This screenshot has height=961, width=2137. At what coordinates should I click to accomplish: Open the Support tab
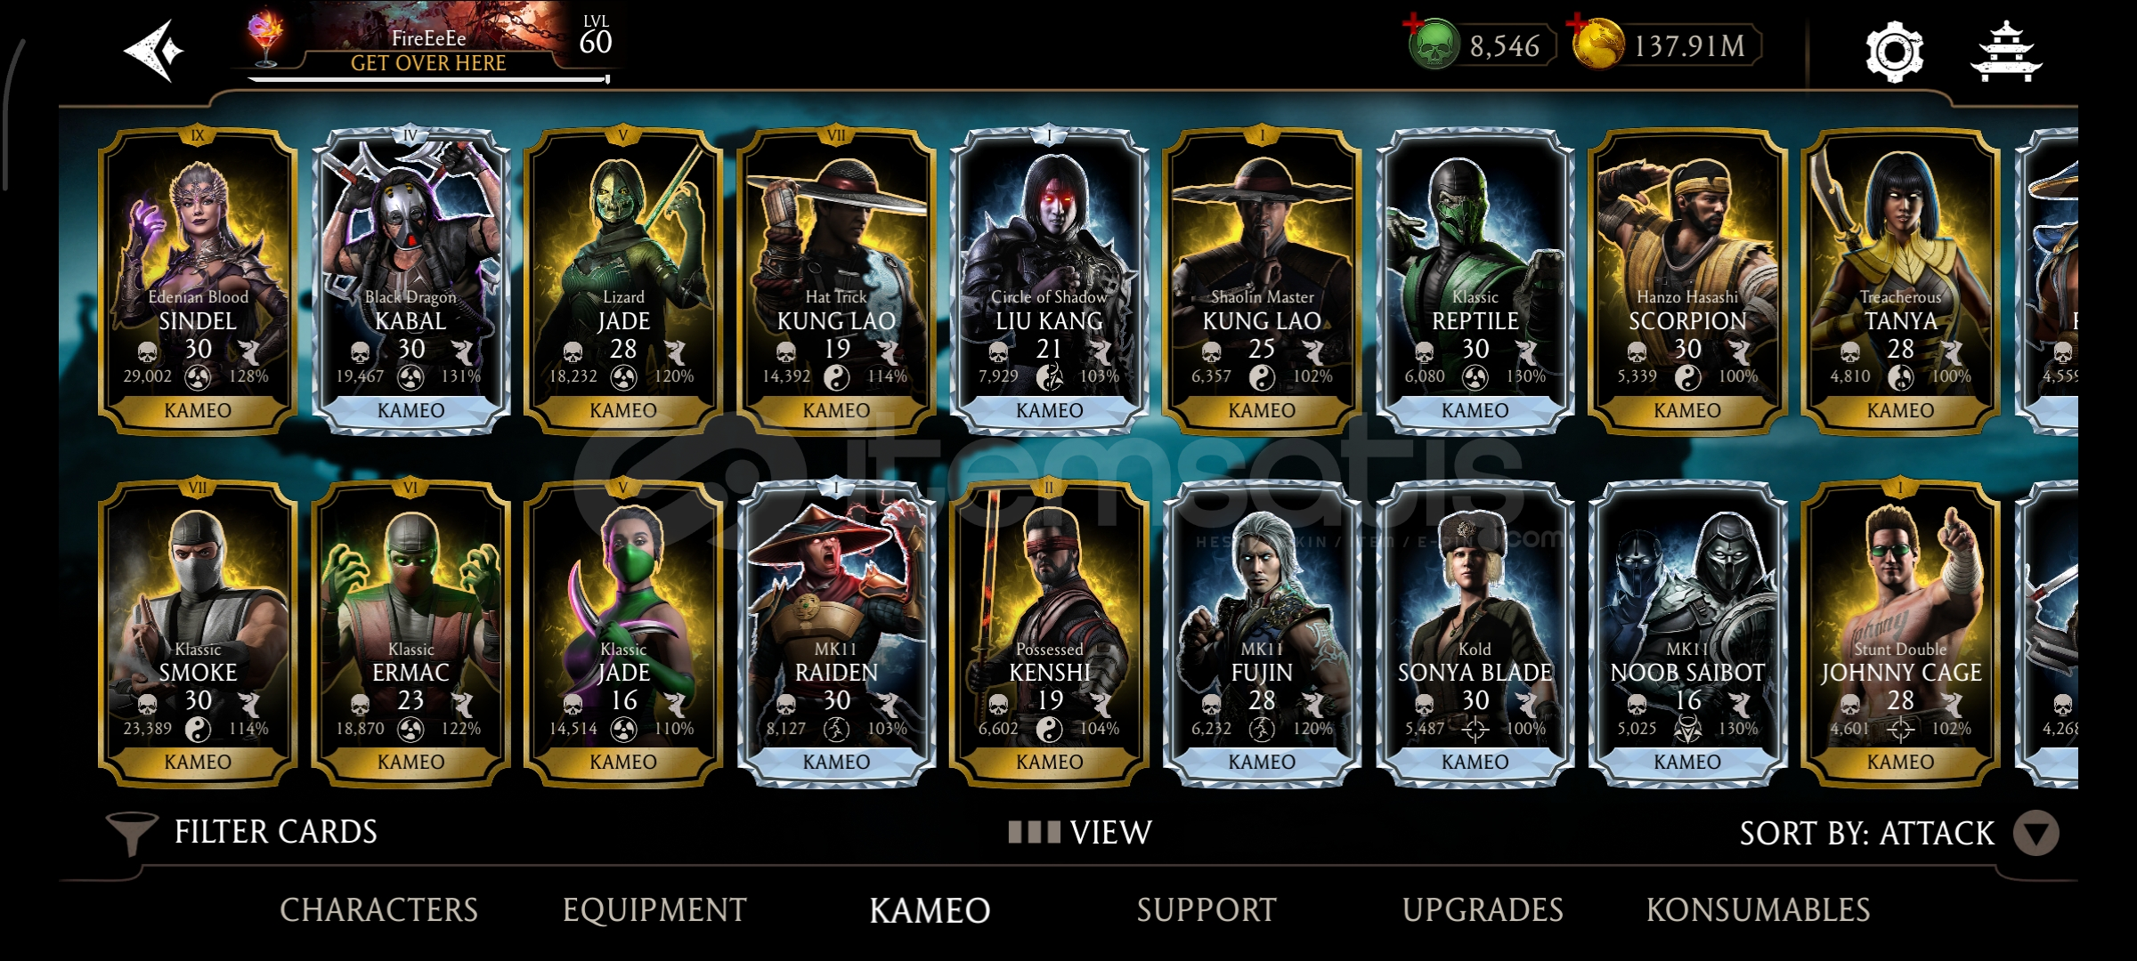click(1207, 910)
